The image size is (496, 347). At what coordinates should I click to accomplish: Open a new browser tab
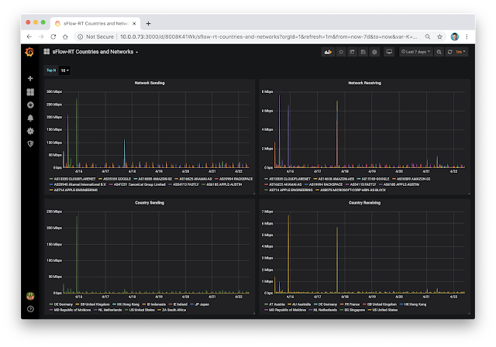pos(148,24)
